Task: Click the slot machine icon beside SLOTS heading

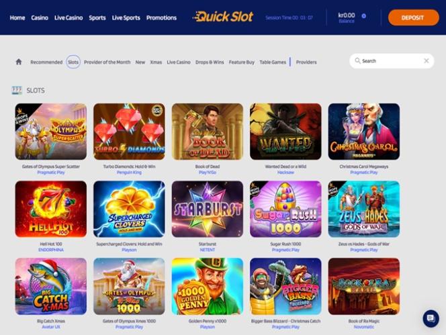Action: tap(17, 91)
